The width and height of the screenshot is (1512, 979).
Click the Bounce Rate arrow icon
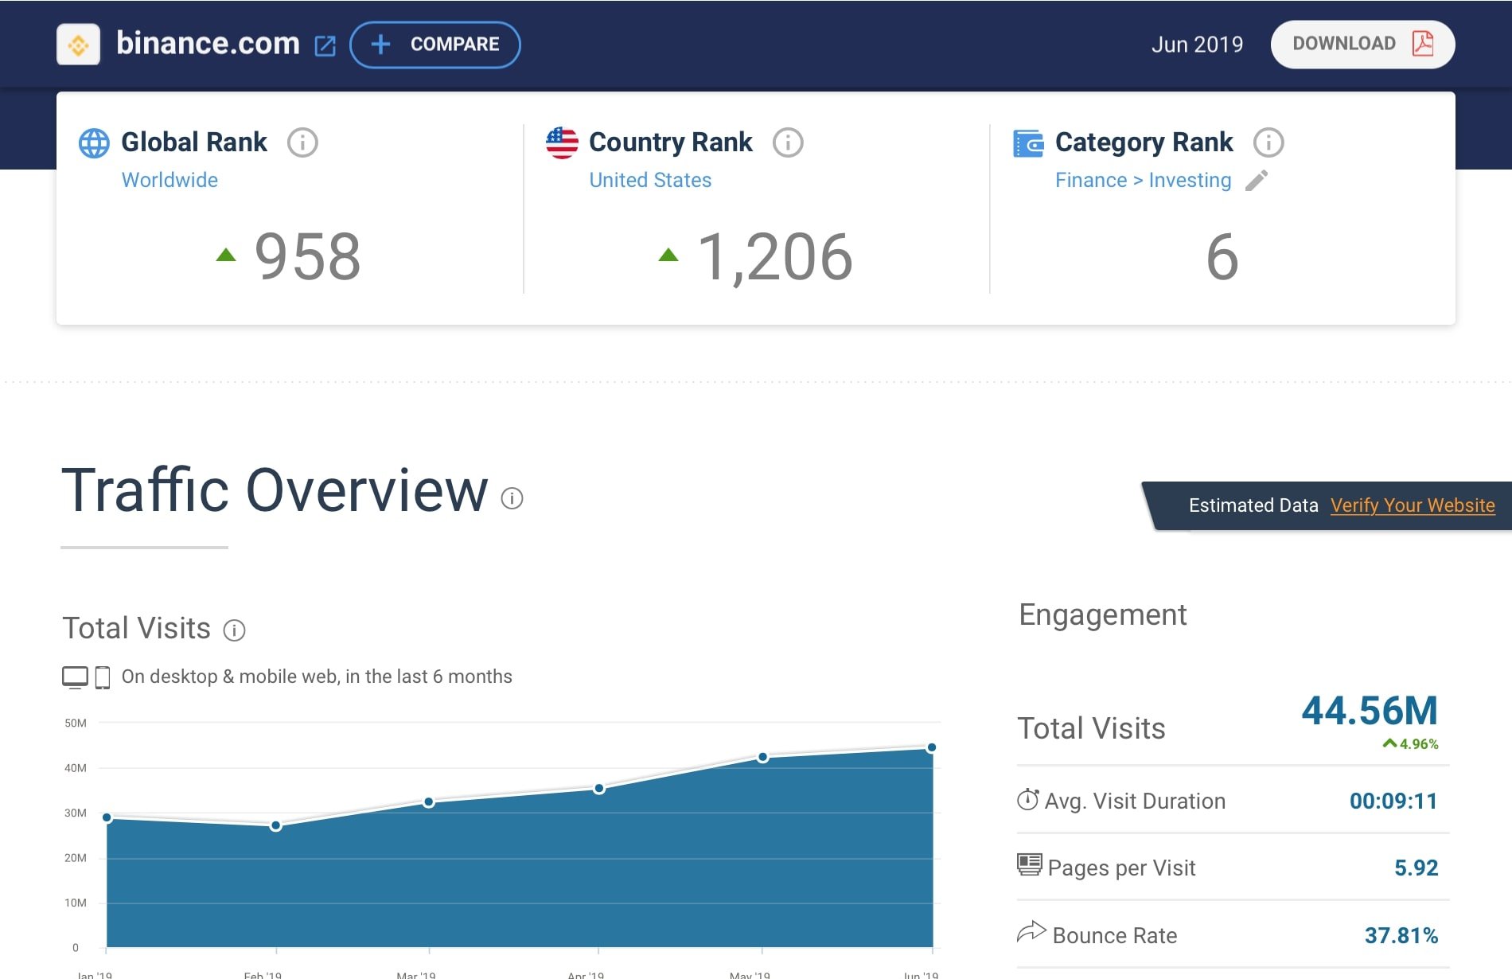[1031, 931]
